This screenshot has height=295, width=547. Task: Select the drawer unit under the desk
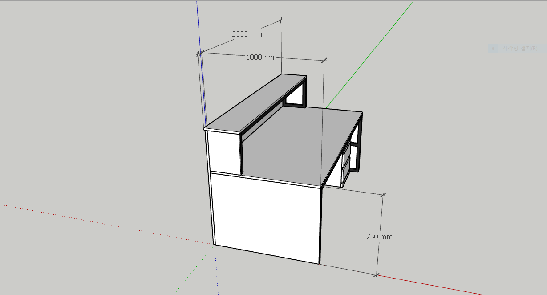[x=346, y=164]
